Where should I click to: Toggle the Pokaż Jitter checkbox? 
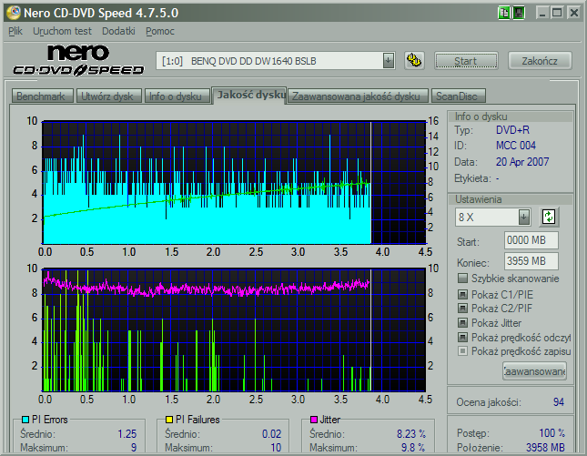click(462, 323)
